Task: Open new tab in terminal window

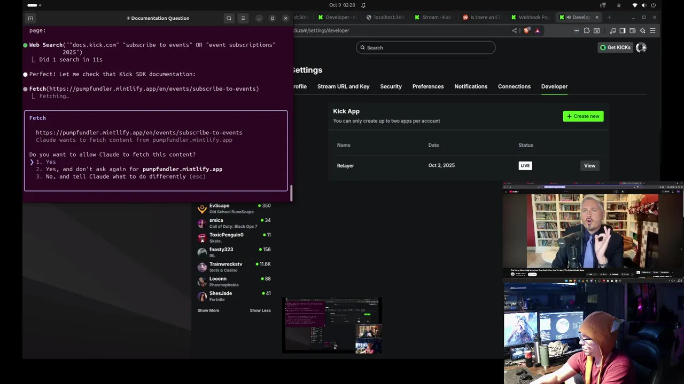Action: point(30,18)
